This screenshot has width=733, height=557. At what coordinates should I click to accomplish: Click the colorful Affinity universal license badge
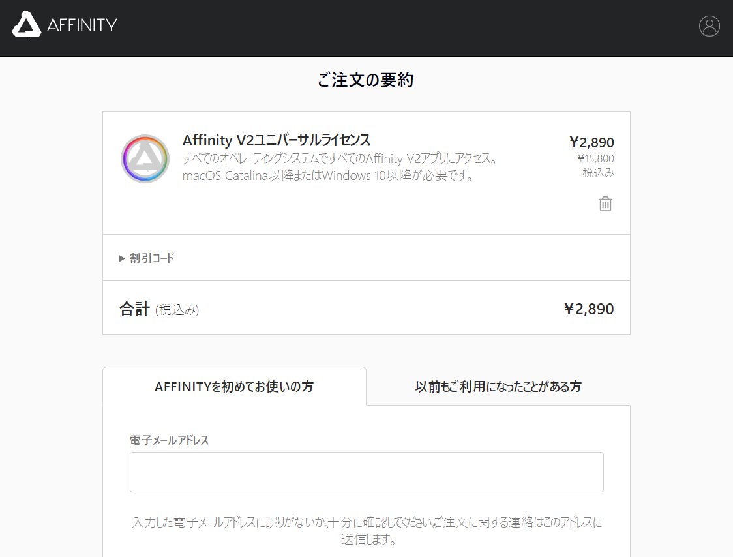[x=144, y=158]
